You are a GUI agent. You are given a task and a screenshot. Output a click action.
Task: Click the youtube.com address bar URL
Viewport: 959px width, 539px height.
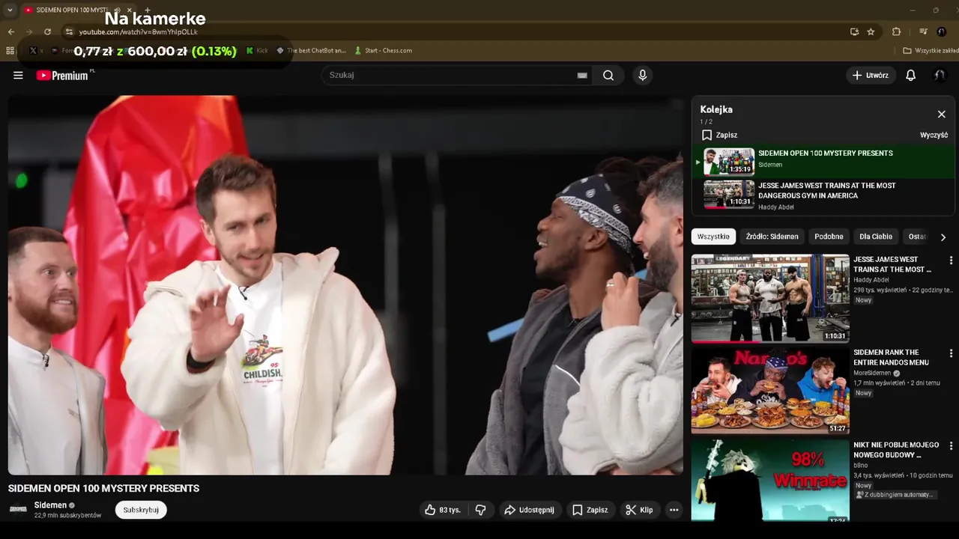(139, 32)
